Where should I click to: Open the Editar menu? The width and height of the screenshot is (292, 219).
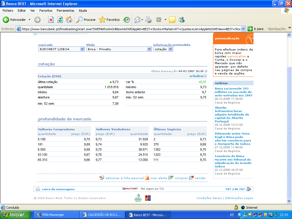click(x=22, y=11)
